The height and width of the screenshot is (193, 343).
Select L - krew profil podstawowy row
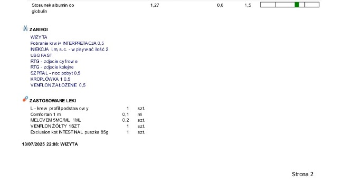(x=88, y=109)
